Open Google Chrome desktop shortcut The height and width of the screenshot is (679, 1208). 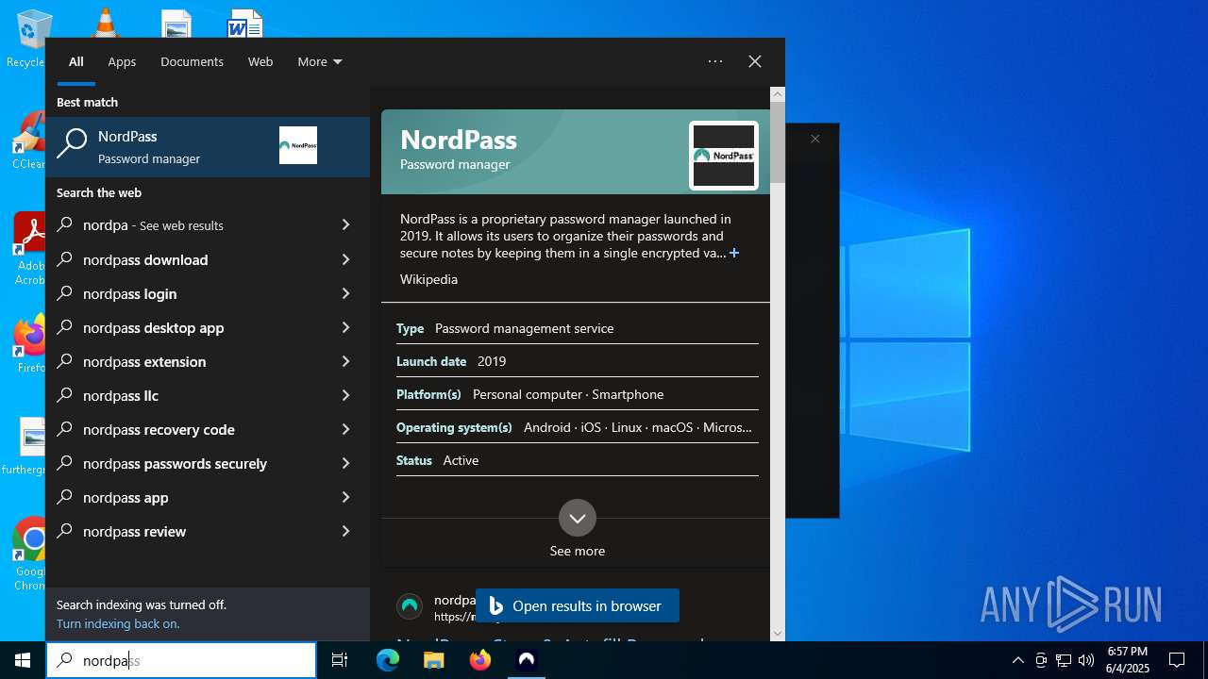point(30,554)
